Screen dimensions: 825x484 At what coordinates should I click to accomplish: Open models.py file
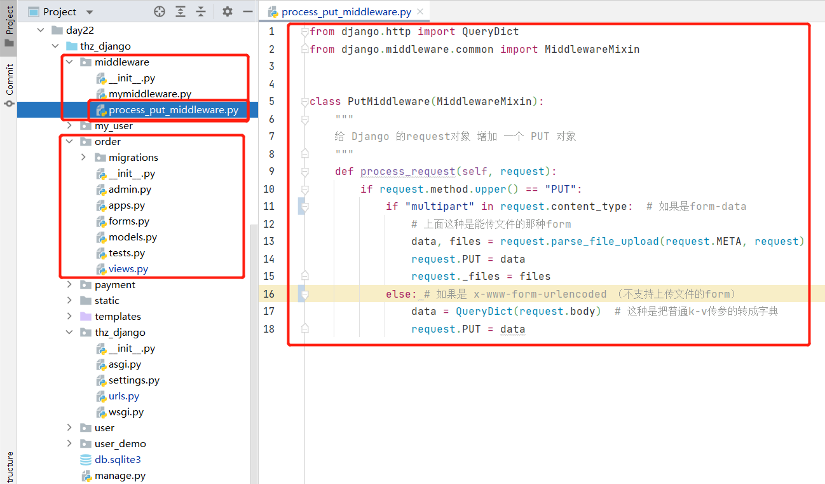133,237
